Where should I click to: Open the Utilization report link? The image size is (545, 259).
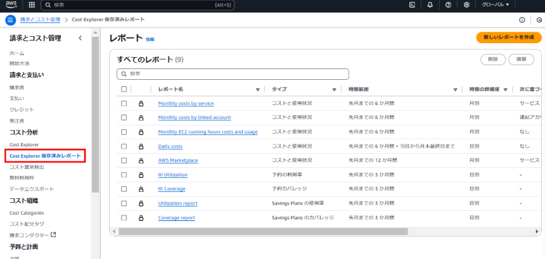[x=177, y=203]
